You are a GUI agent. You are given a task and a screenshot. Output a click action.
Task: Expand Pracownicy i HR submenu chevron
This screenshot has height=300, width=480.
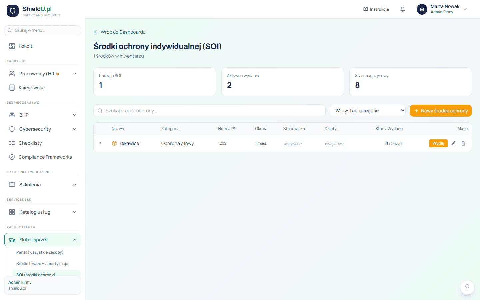75,74
